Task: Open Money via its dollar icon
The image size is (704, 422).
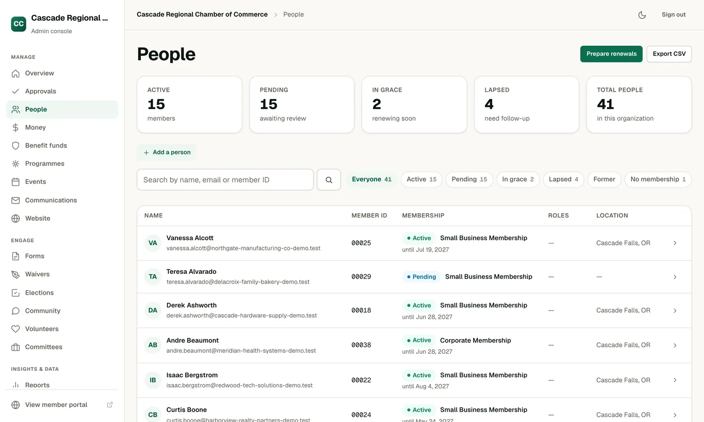Action: click(15, 127)
